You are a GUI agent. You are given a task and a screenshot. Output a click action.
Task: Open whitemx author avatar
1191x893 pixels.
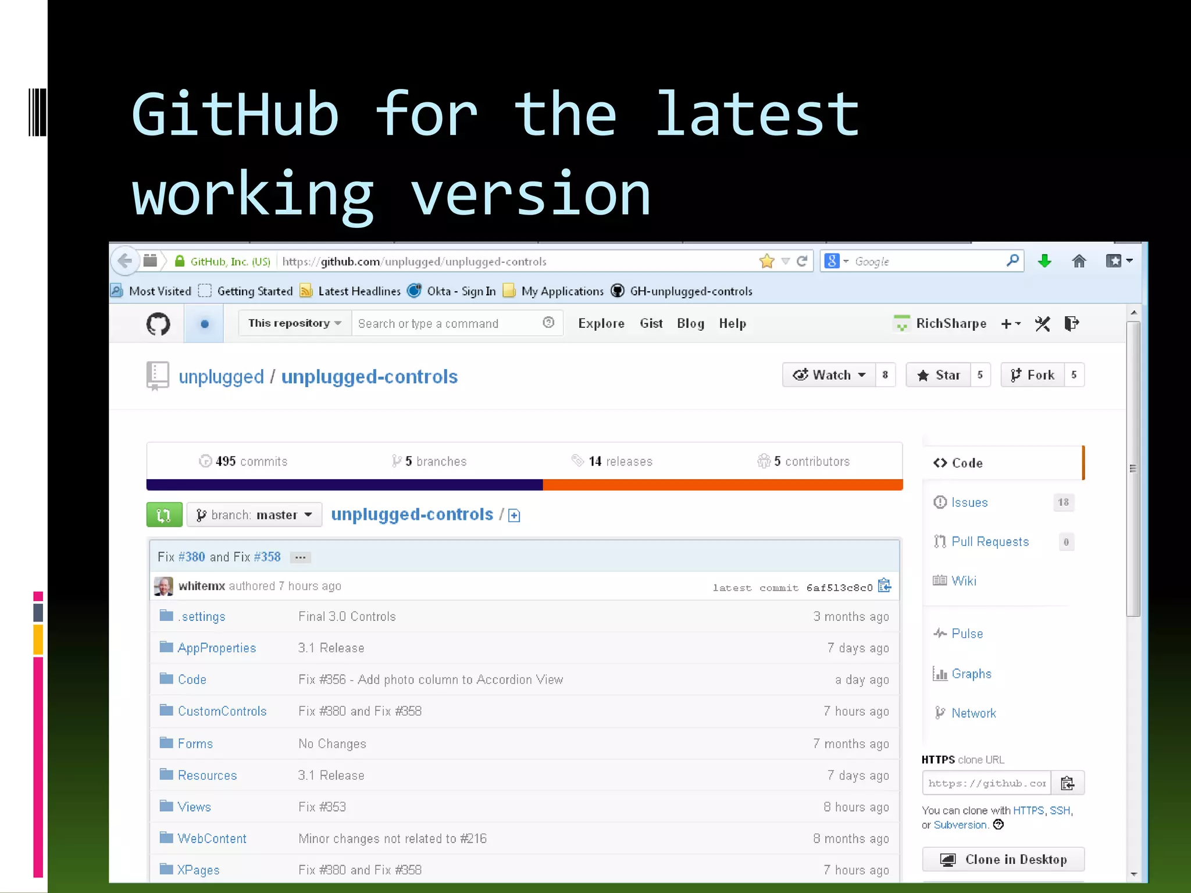(x=163, y=586)
